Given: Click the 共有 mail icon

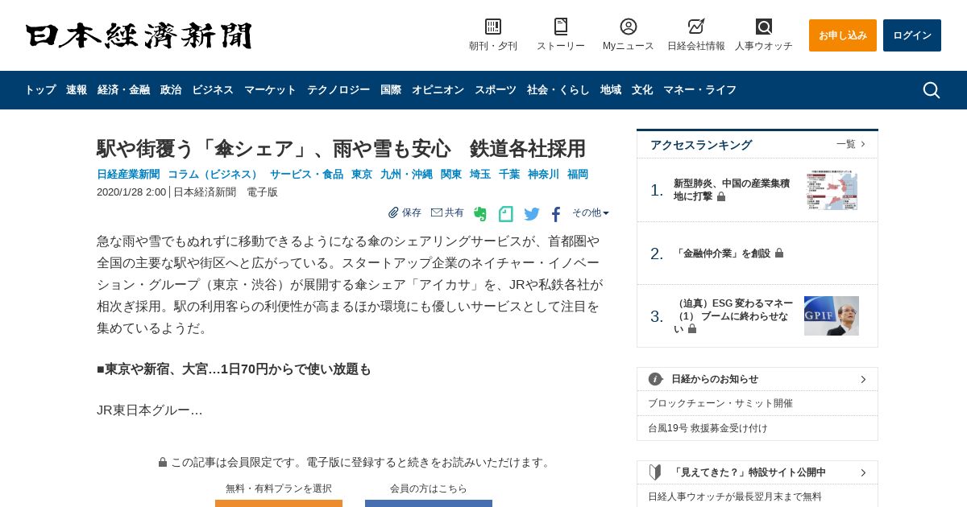Looking at the screenshot, I should (x=437, y=212).
